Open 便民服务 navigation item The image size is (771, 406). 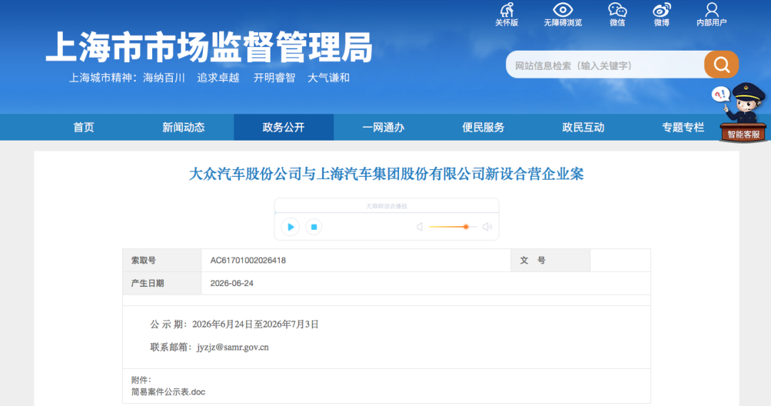[x=483, y=127]
